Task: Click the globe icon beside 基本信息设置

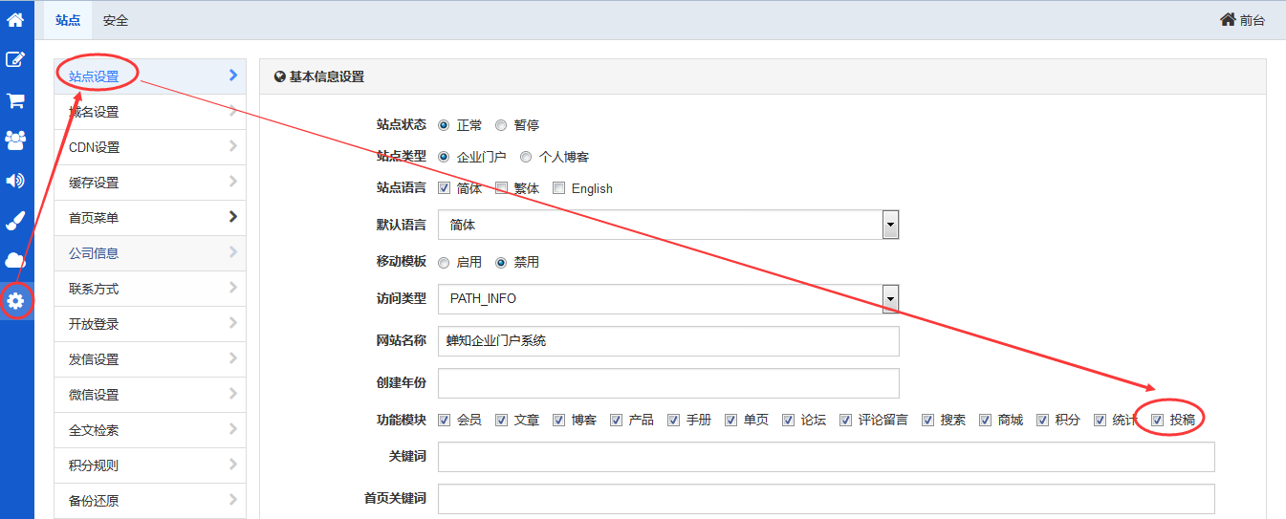Action: pyautogui.click(x=280, y=76)
